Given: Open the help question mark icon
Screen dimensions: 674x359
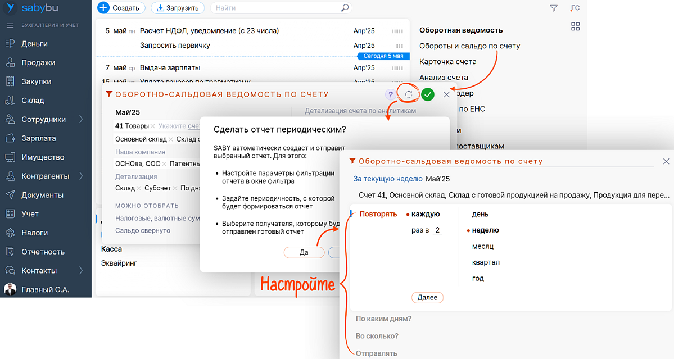Looking at the screenshot, I should 390,94.
